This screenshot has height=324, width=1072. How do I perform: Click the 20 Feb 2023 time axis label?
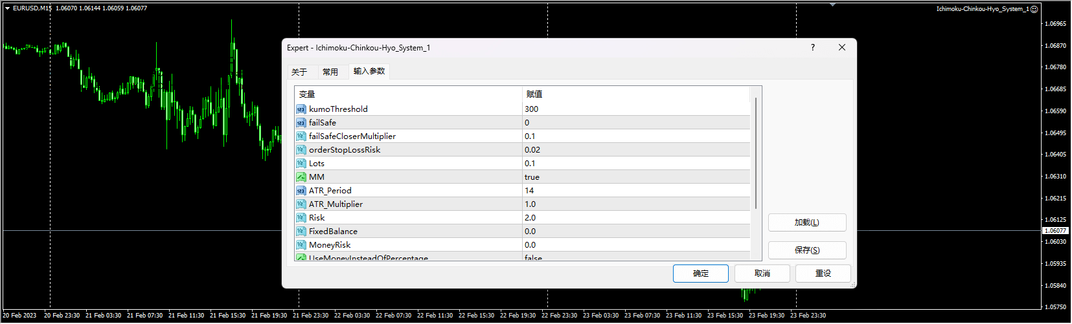[x=19, y=316]
